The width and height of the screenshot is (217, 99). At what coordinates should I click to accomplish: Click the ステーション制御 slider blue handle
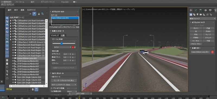(x=62, y=44)
